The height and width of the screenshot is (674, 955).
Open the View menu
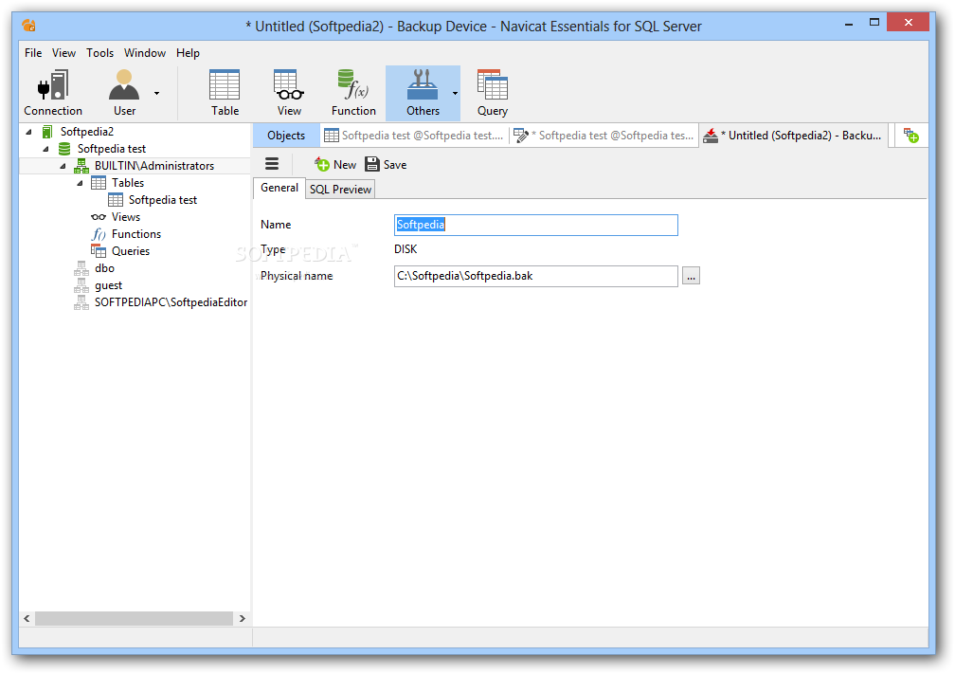coord(64,53)
